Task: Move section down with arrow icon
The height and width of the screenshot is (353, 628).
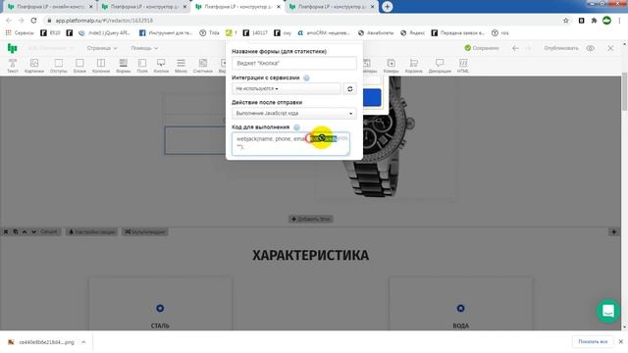Action: coord(33,231)
